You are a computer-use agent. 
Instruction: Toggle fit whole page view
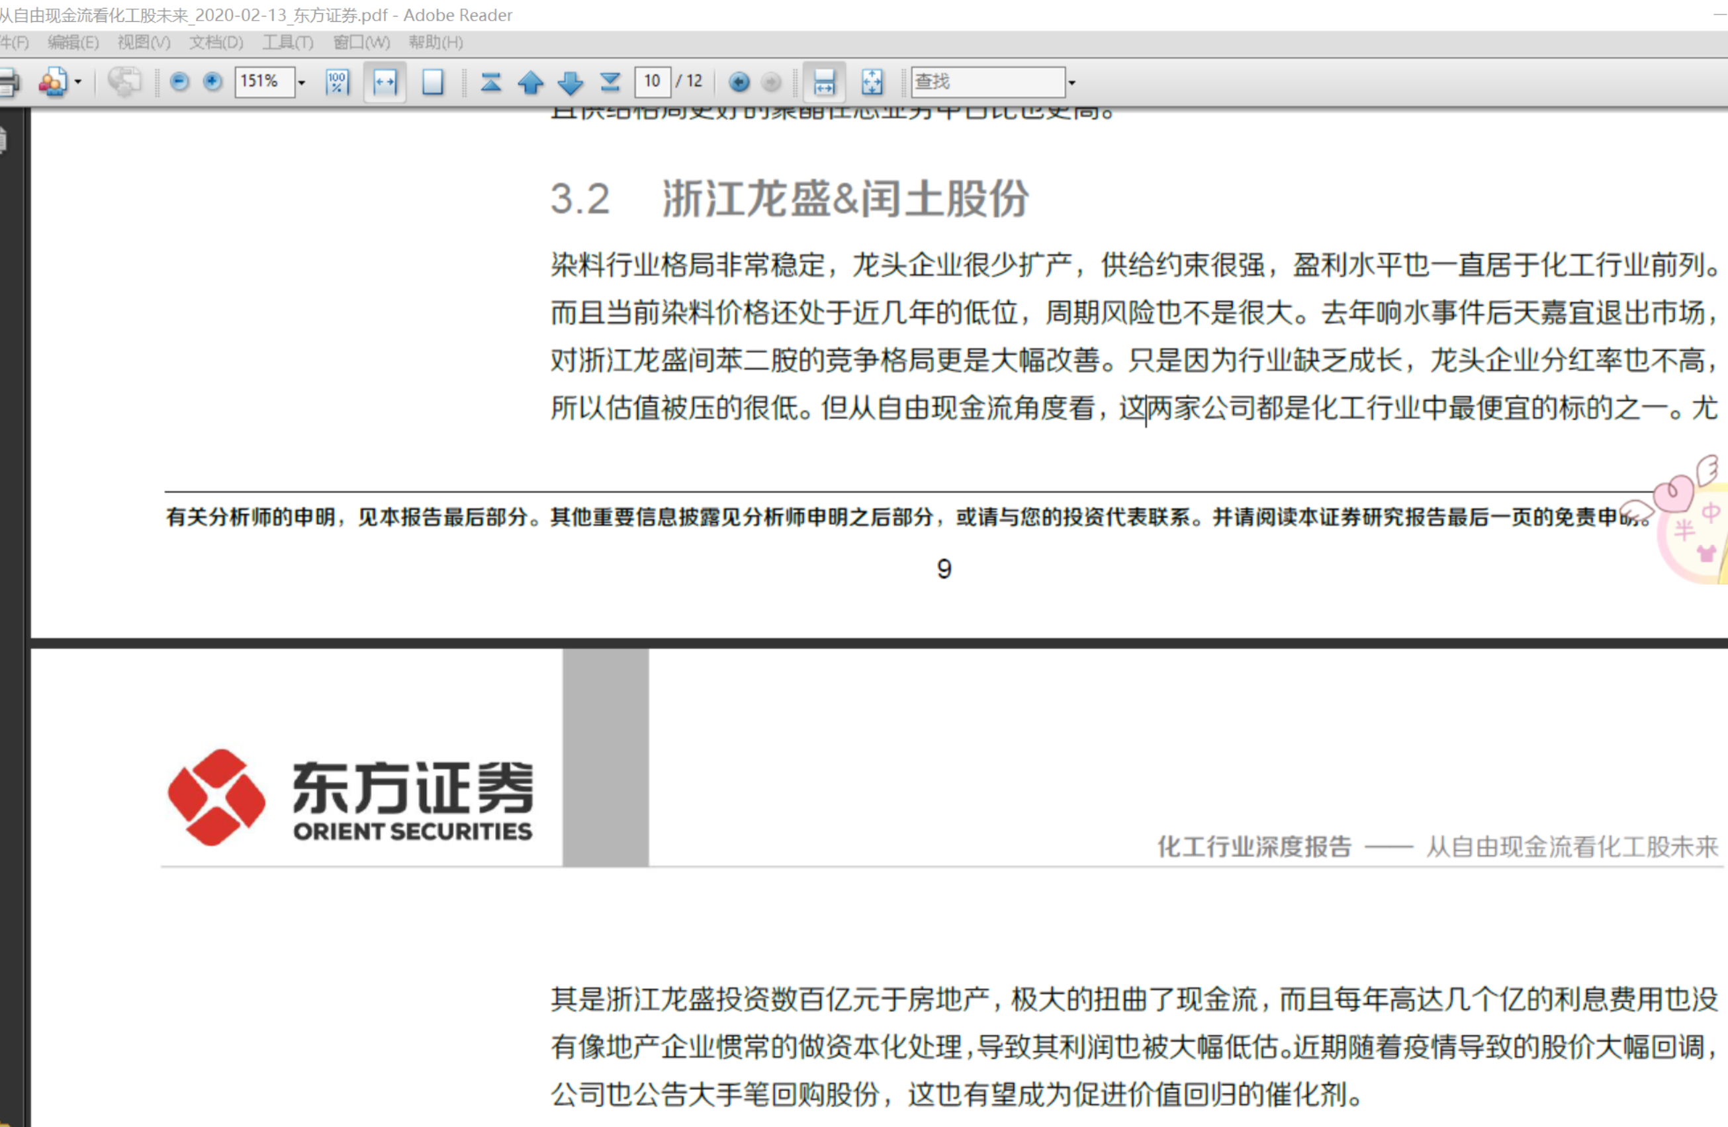pyautogui.click(x=433, y=82)
